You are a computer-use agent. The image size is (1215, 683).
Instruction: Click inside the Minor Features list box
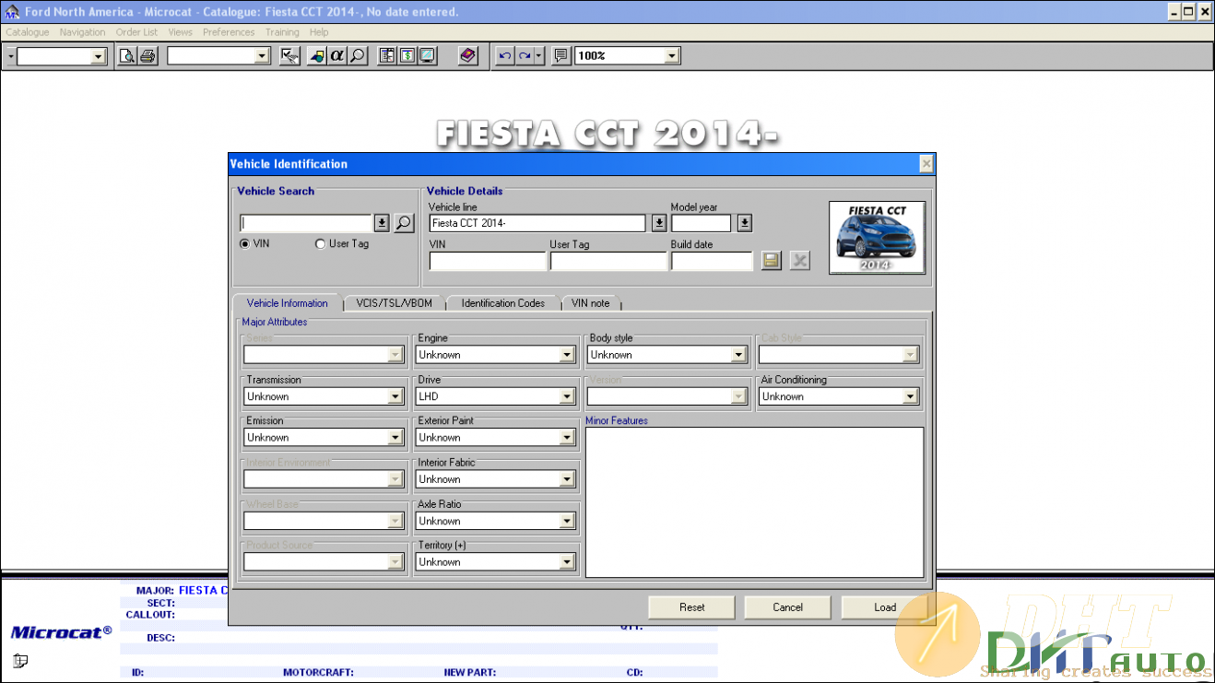click(x=755, y=502)
